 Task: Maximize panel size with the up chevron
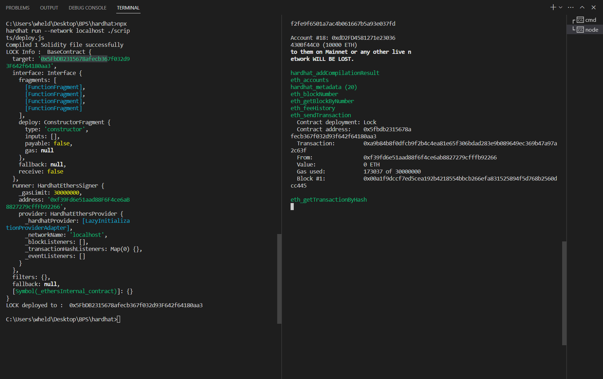pyautogui.click(x=582, y=7)
